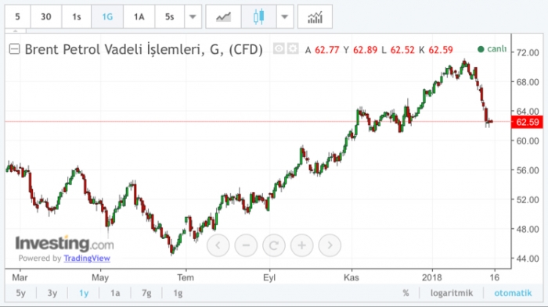This screenshot has width=548, height=307.
Task: Open the indicators chart icon
Action: (315, 16)
